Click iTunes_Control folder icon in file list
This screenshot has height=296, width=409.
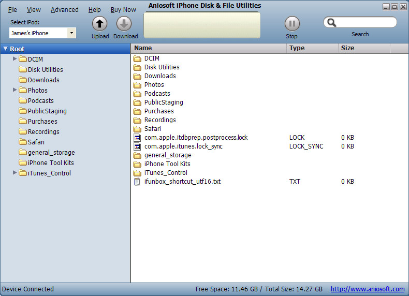tap(137, 173)
